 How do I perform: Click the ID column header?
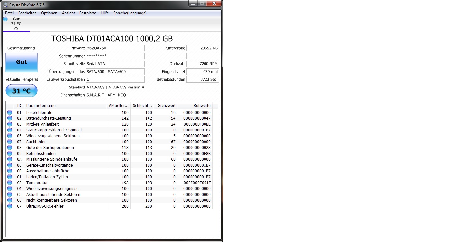coord(19,105)
